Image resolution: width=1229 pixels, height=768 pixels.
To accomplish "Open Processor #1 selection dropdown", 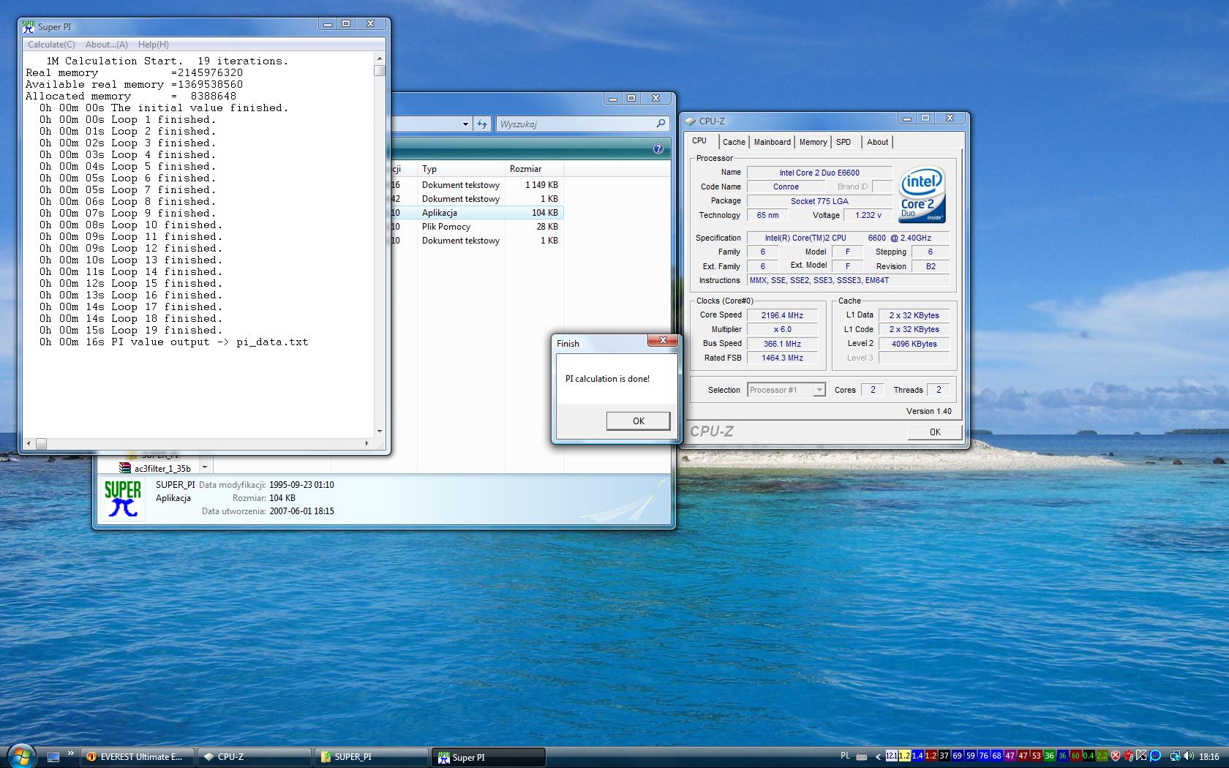I will (819, 390).
